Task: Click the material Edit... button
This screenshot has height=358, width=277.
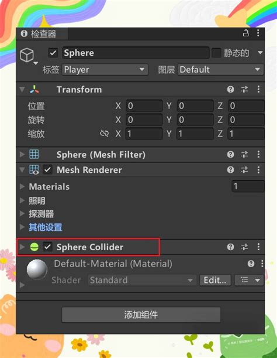Action: pos(215,280)
